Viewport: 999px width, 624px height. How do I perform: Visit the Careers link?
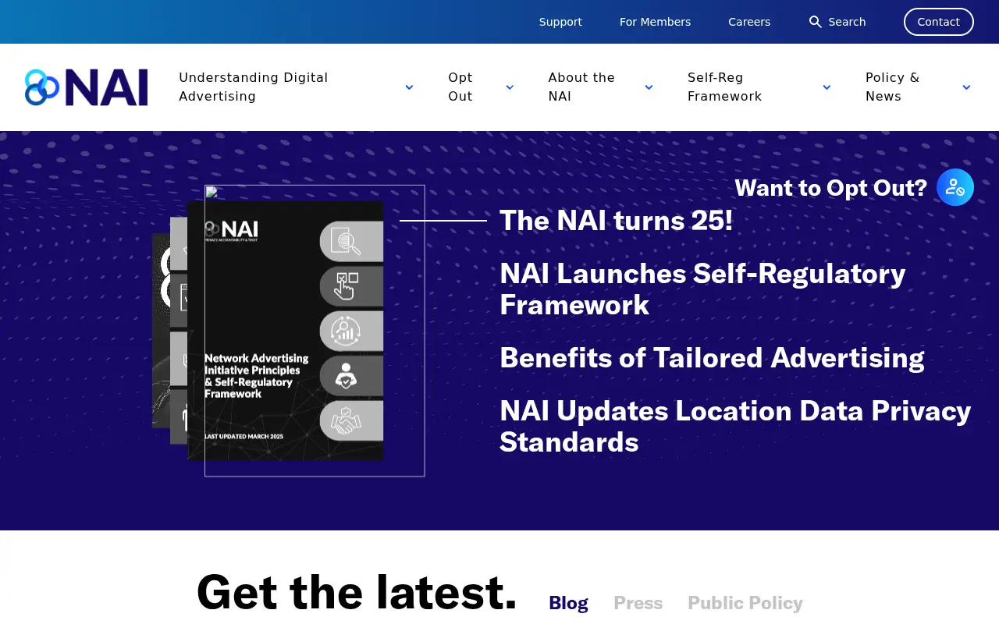pyautogui.click(x=749, y=22)
